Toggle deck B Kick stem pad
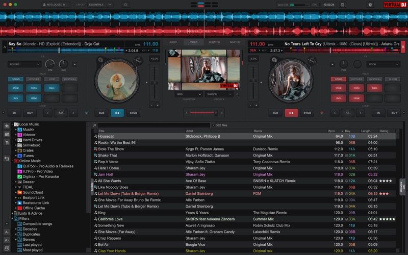Screen dimensions: 408x255 coord(338,98)
